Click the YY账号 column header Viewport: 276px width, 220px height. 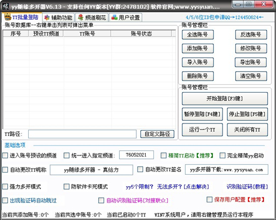coord(87,34)
